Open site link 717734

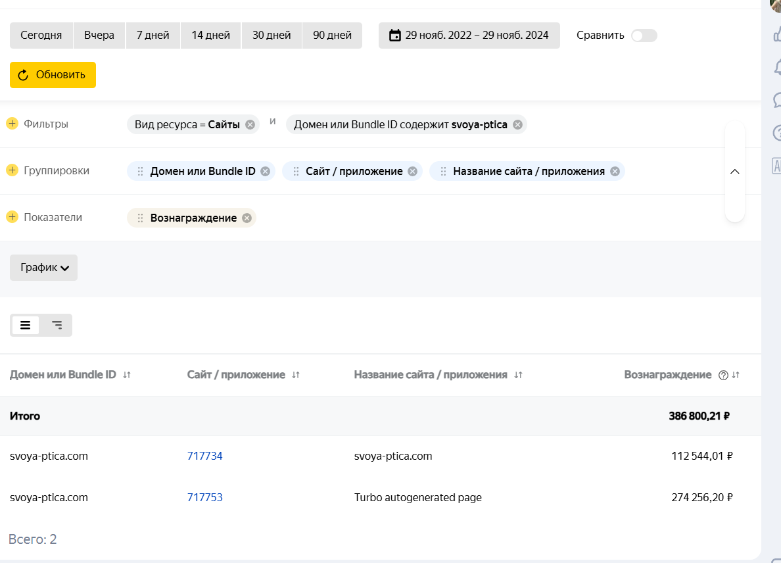point(204,456)
